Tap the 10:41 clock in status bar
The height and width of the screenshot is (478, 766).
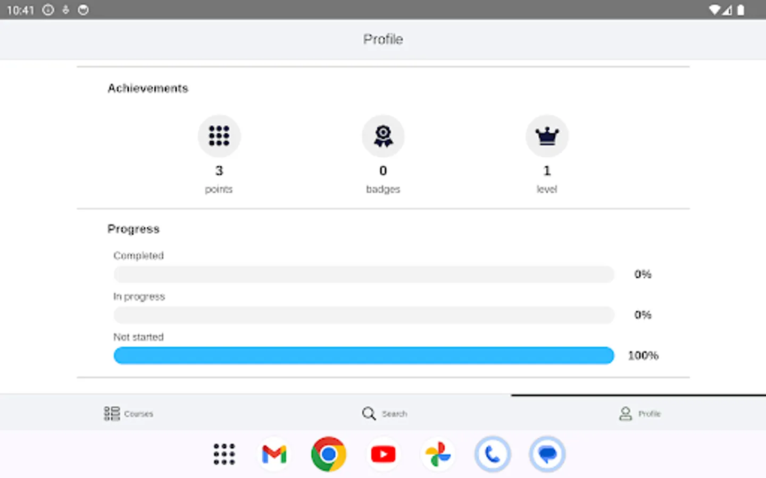point(20,10)
